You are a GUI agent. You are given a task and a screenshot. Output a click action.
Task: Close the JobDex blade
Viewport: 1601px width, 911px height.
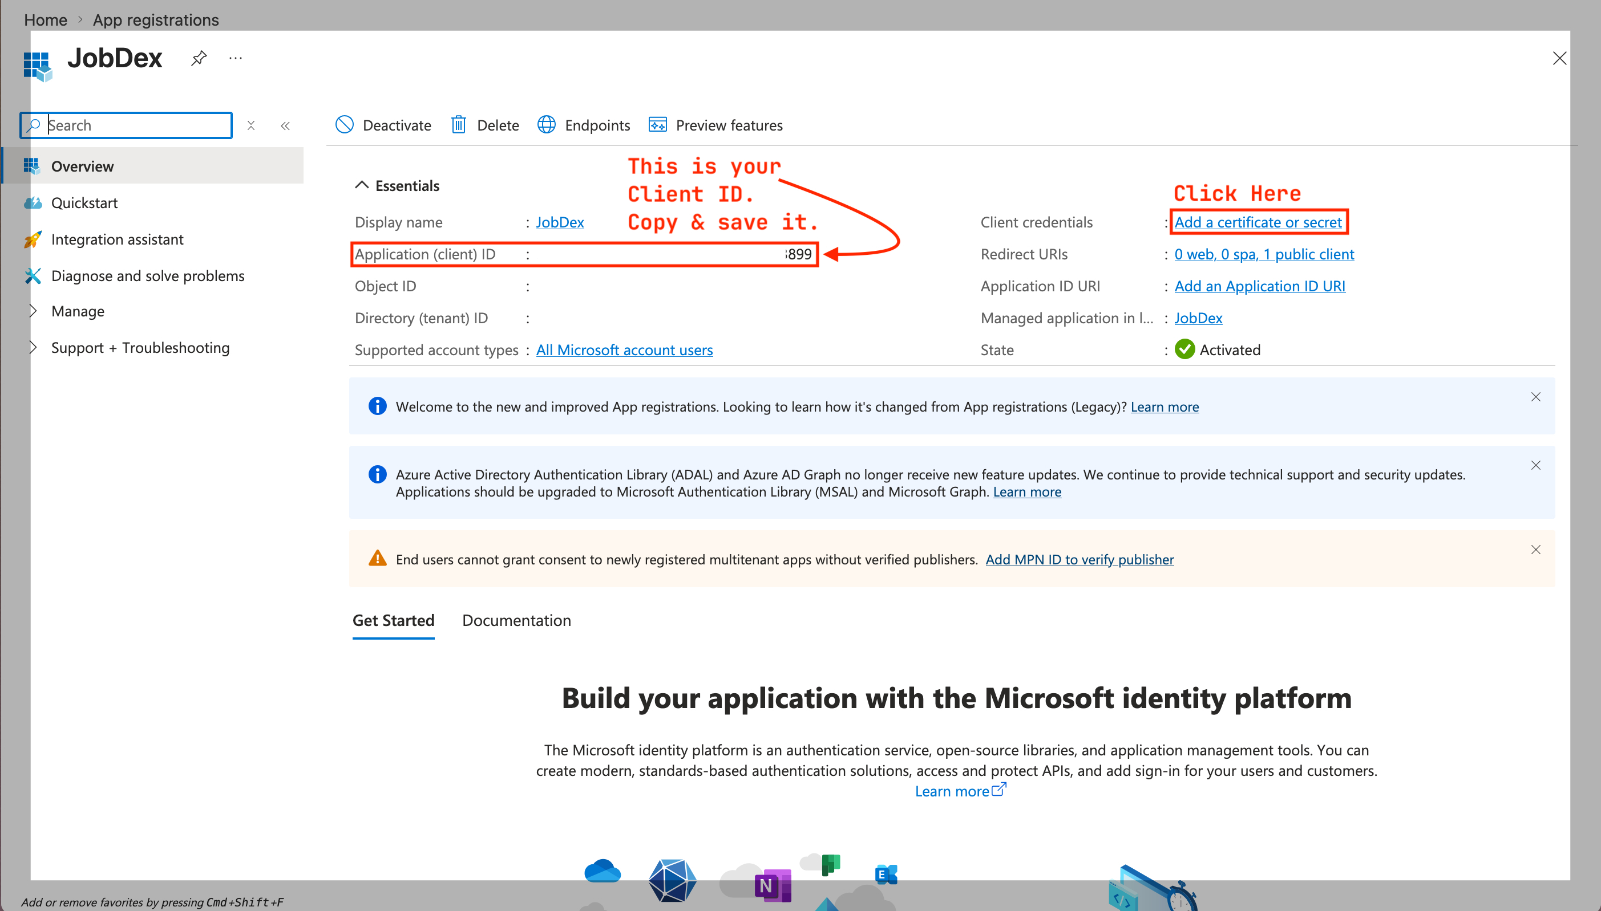coord(1560,58)
